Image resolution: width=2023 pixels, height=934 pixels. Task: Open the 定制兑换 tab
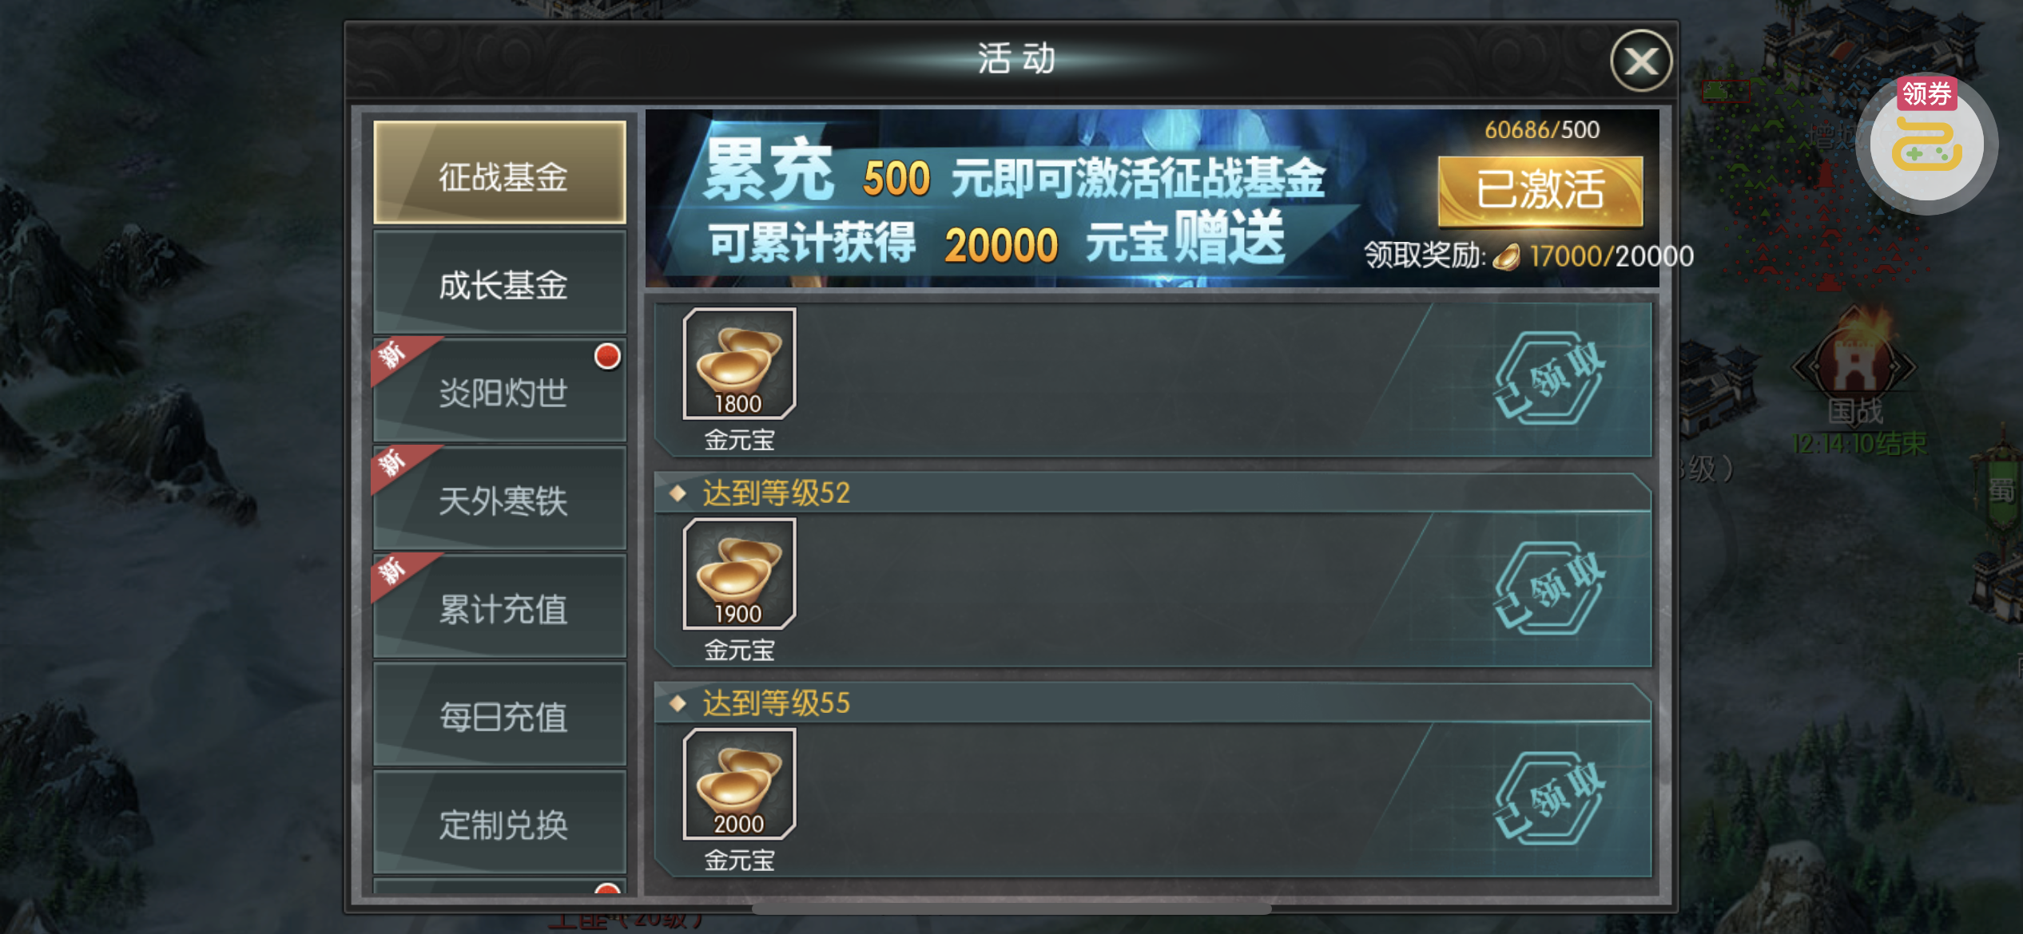tap(500, 822)
